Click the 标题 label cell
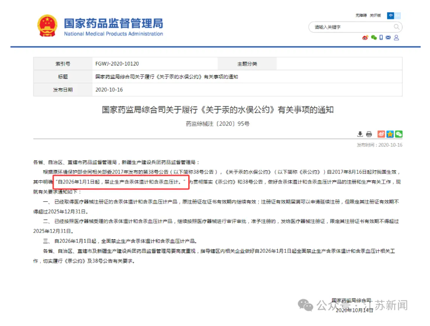This screenshot has height=326, width=430. [x=63, y=77]
